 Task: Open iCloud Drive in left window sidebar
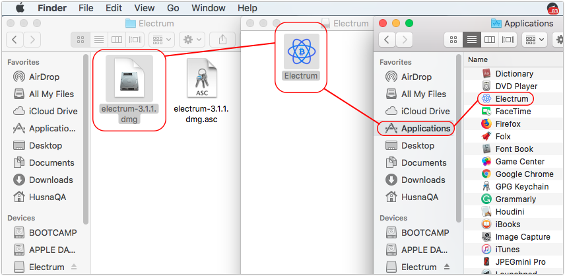[45, 112]
